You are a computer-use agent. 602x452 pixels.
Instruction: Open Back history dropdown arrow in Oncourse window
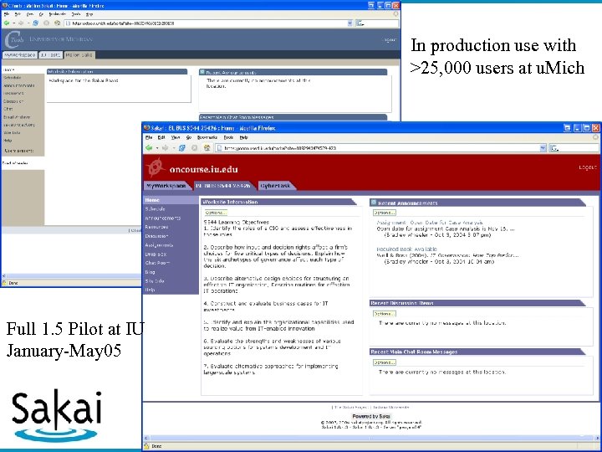pos(156,148)
